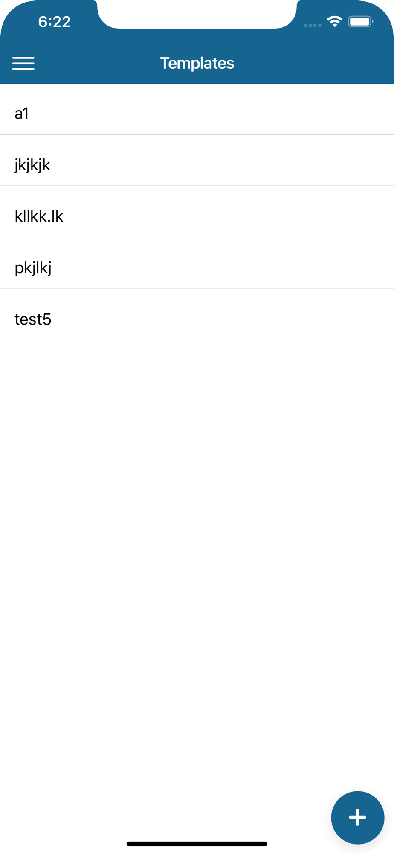The height and width of the screenshot is (854, 394).
Task: Click the battery indicator icon
Action: coord(360,21)
